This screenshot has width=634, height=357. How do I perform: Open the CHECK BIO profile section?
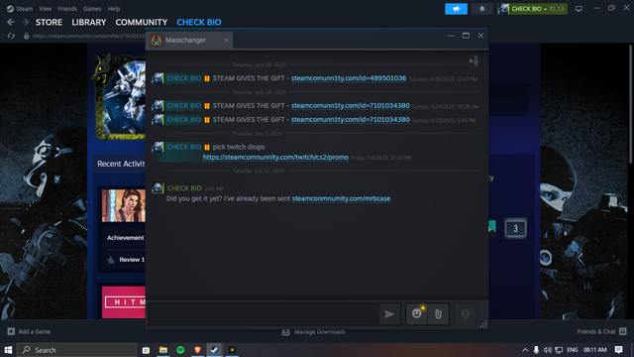[199, 22]
